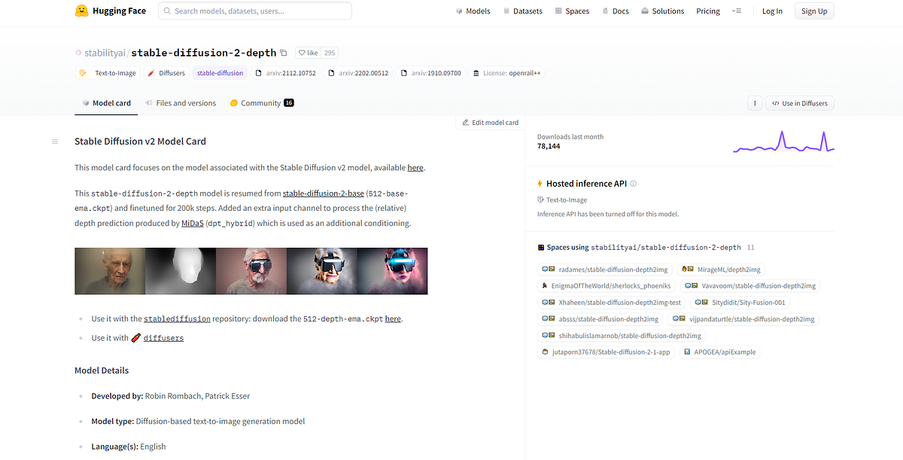Open the arxiv:2202.00512 tag
Viewport: 903px width, 460px height.
(358, 73)
